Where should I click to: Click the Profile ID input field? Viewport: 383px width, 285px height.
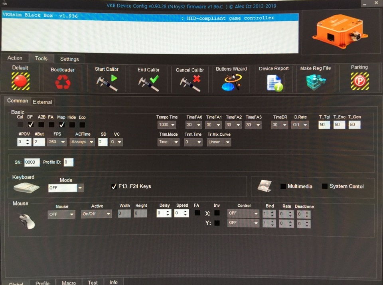click(x=68, y=162)
